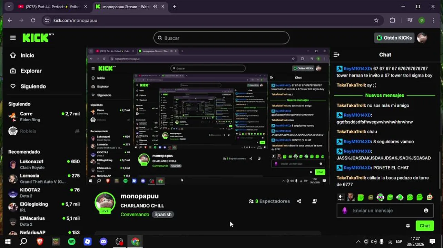443x248 pixels.
Task: Open ElGlogloking's IRL channel
Action: coord(44,207)
